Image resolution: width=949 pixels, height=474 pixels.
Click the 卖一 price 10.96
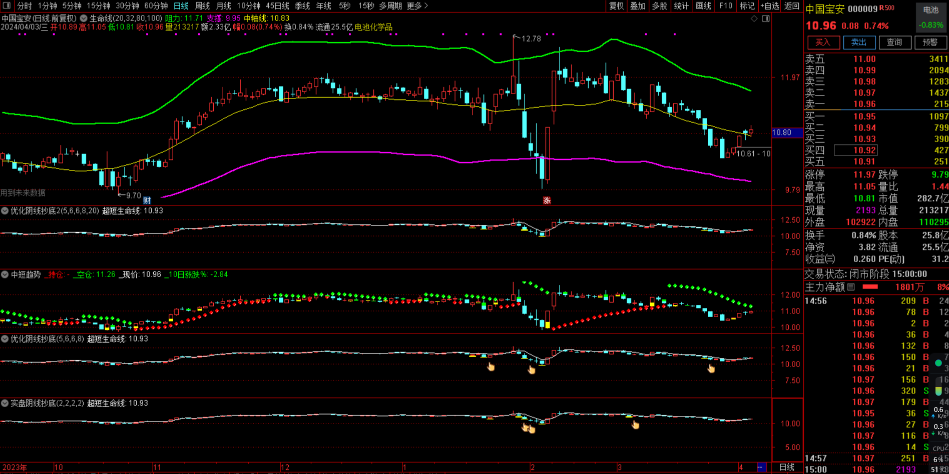pyautogui.click(x=864, y=104)
